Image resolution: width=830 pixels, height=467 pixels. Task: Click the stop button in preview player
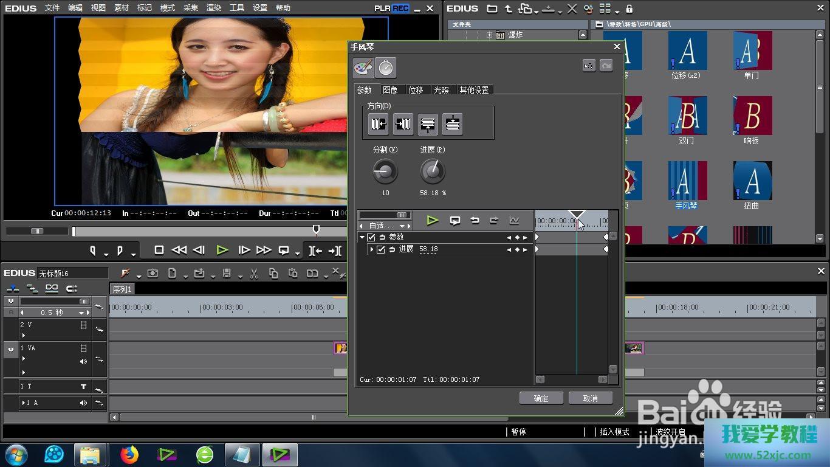click(x=159, y=250)
